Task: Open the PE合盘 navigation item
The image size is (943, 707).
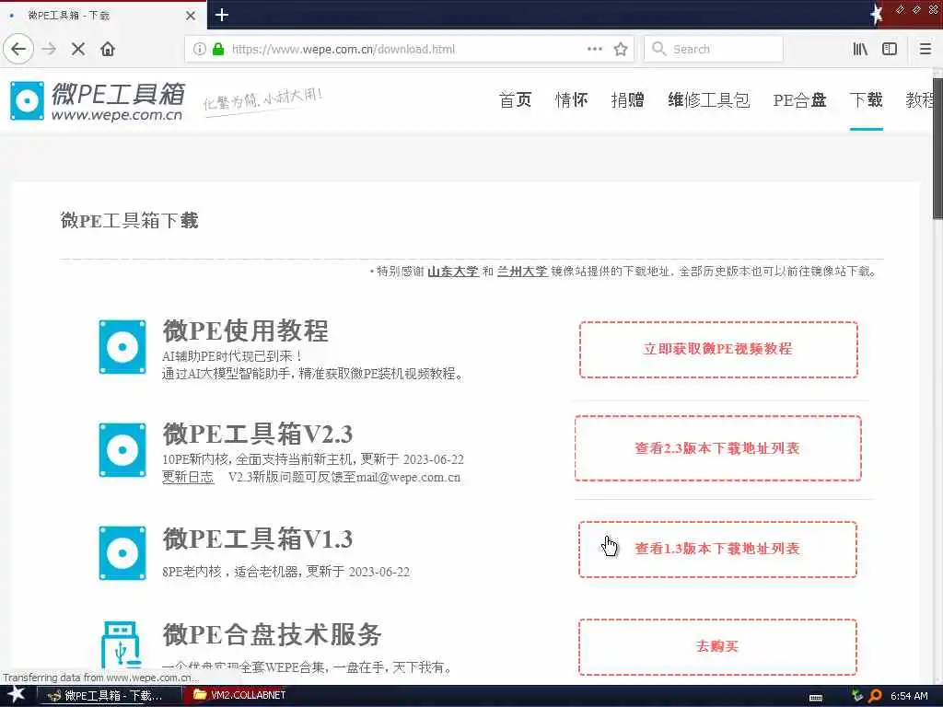Action: [800, 99]
